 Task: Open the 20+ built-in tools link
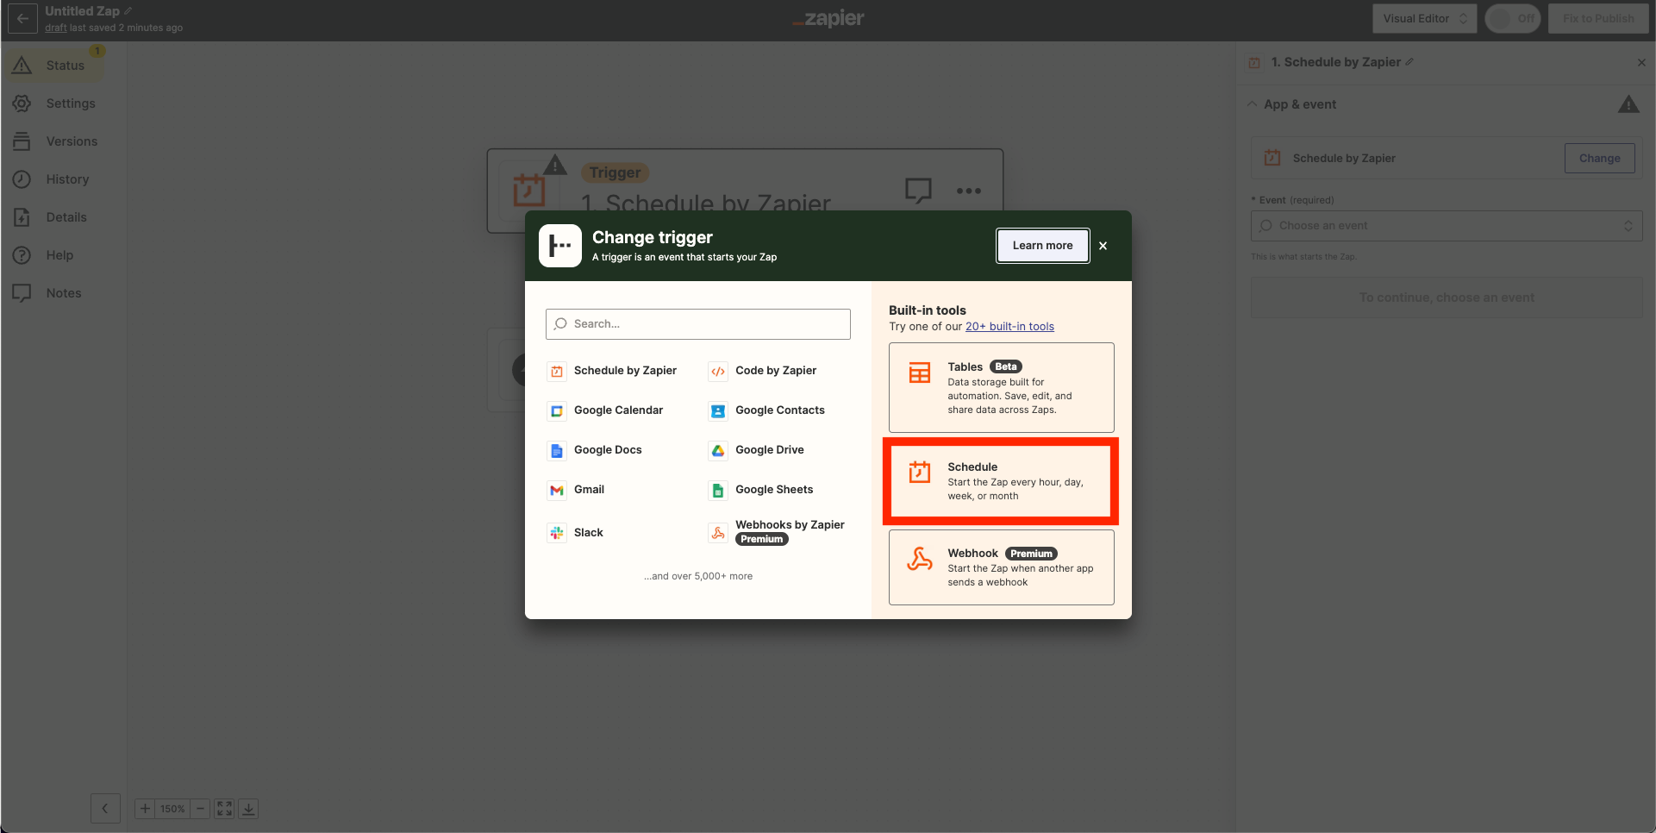(1009, 327)
